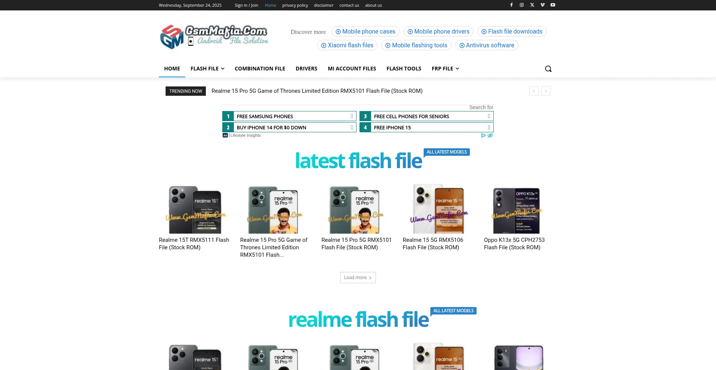Select Mobile phone cases suggestion
The image size is (716, 370).
tap(365, 32)
